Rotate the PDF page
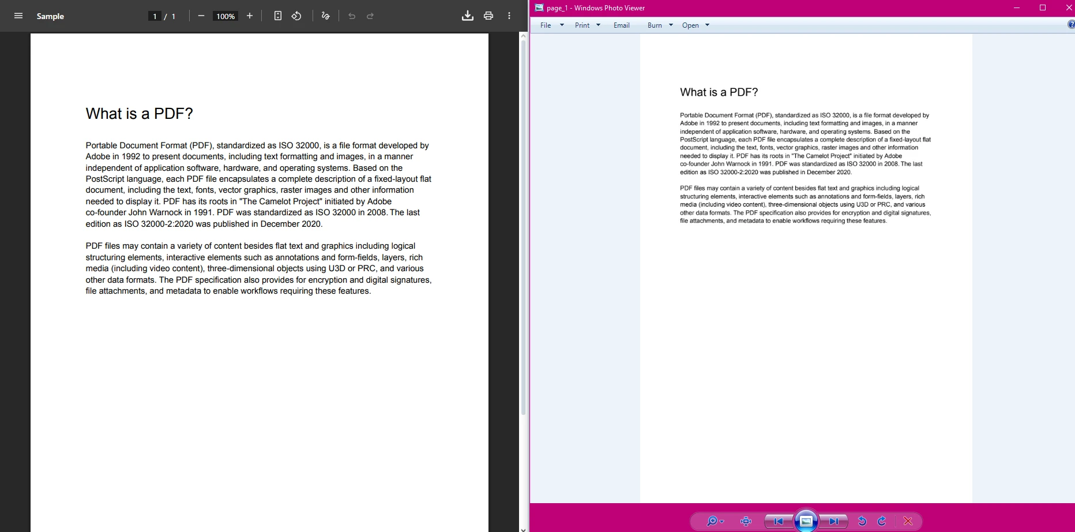Screen dimensions: 1075x532 pos(296,16)
